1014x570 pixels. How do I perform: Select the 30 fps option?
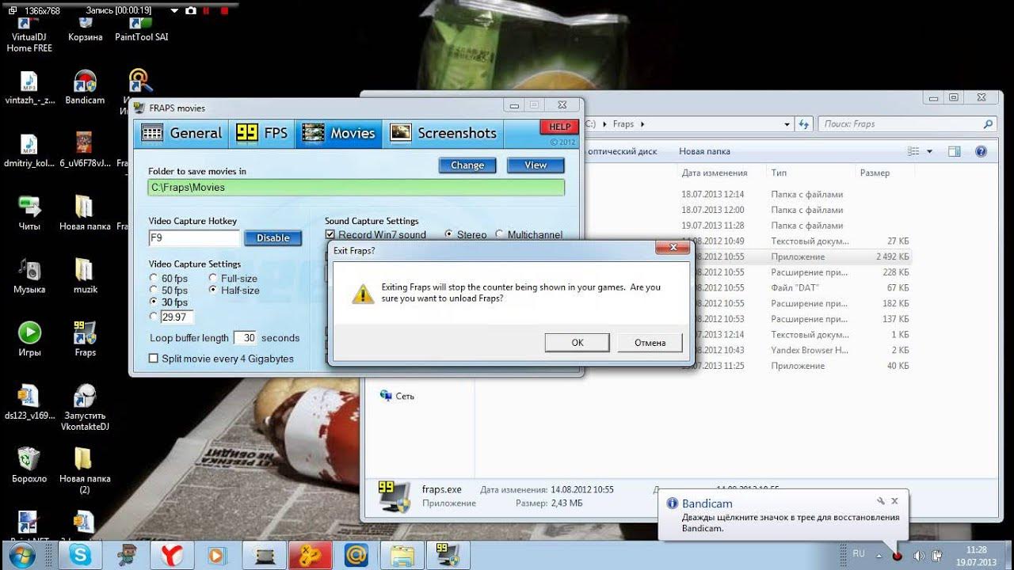click(x=154, y=302)
